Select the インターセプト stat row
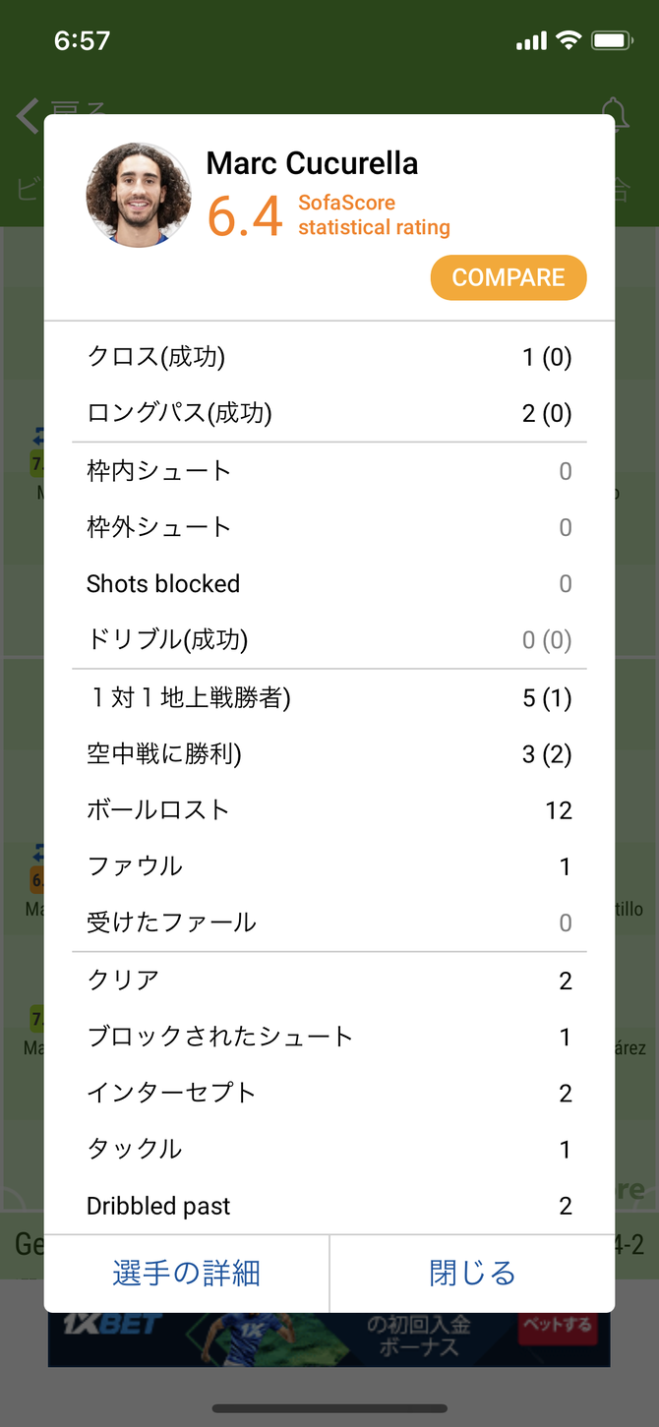This screenshot has width=659, height=1427. click(329, 1093)
